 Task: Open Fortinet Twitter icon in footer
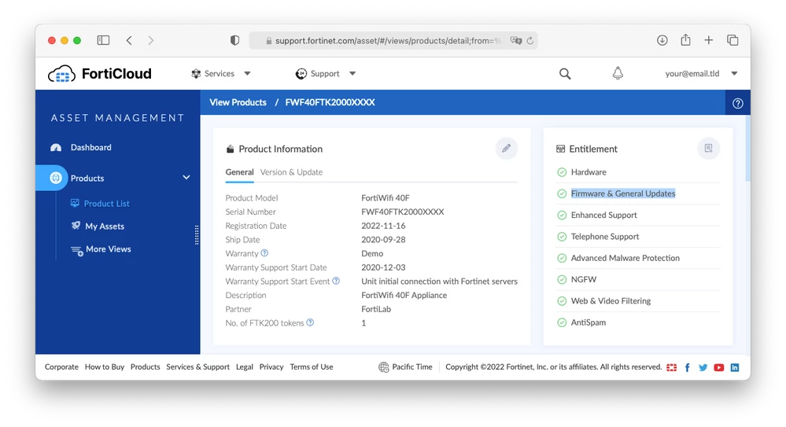[x=703, y=367]
